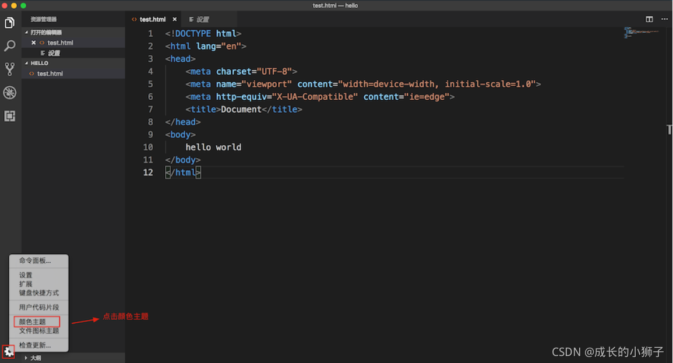The image size is (673, 363).
Task: Click the meta viewport line
Action: (363, 84)
